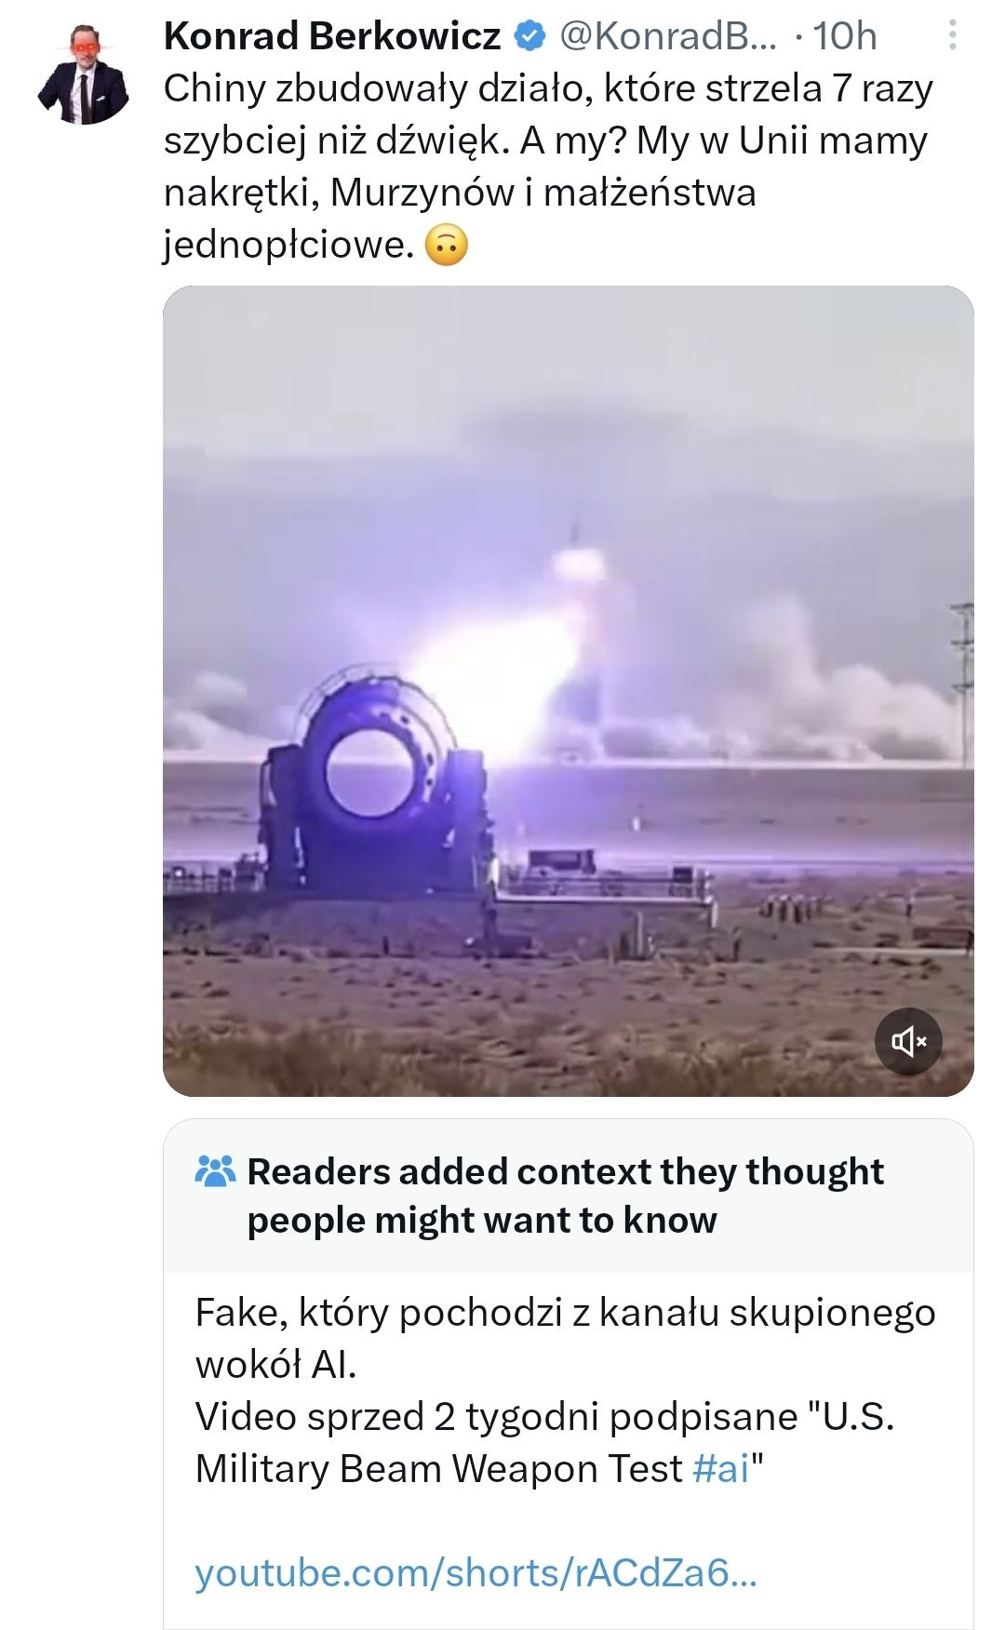The width and height of the screenshot is (1005, 1630).
Task: Unmute the video with the speaker icon
Action: point(908,1041)
